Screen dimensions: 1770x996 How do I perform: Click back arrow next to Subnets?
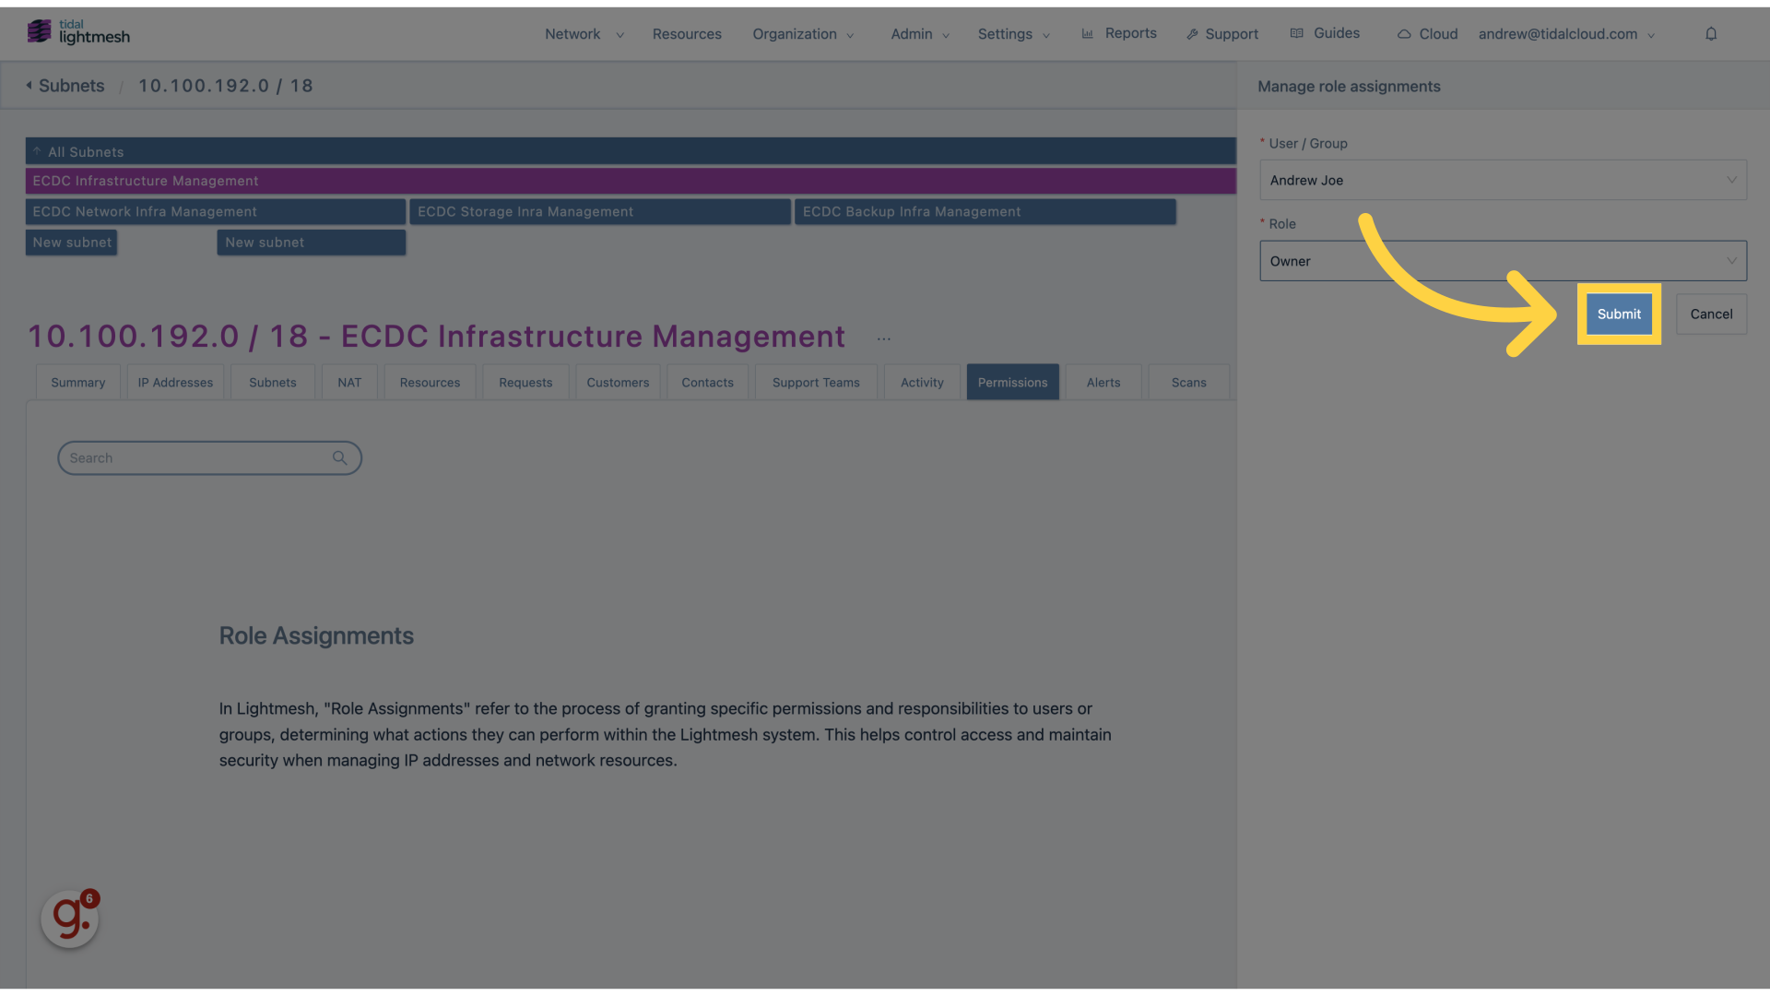[x=29, y=85]
